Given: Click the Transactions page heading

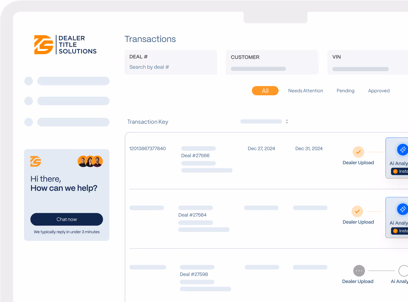Looking at the screenshot, I should click(x=150, y=39).
